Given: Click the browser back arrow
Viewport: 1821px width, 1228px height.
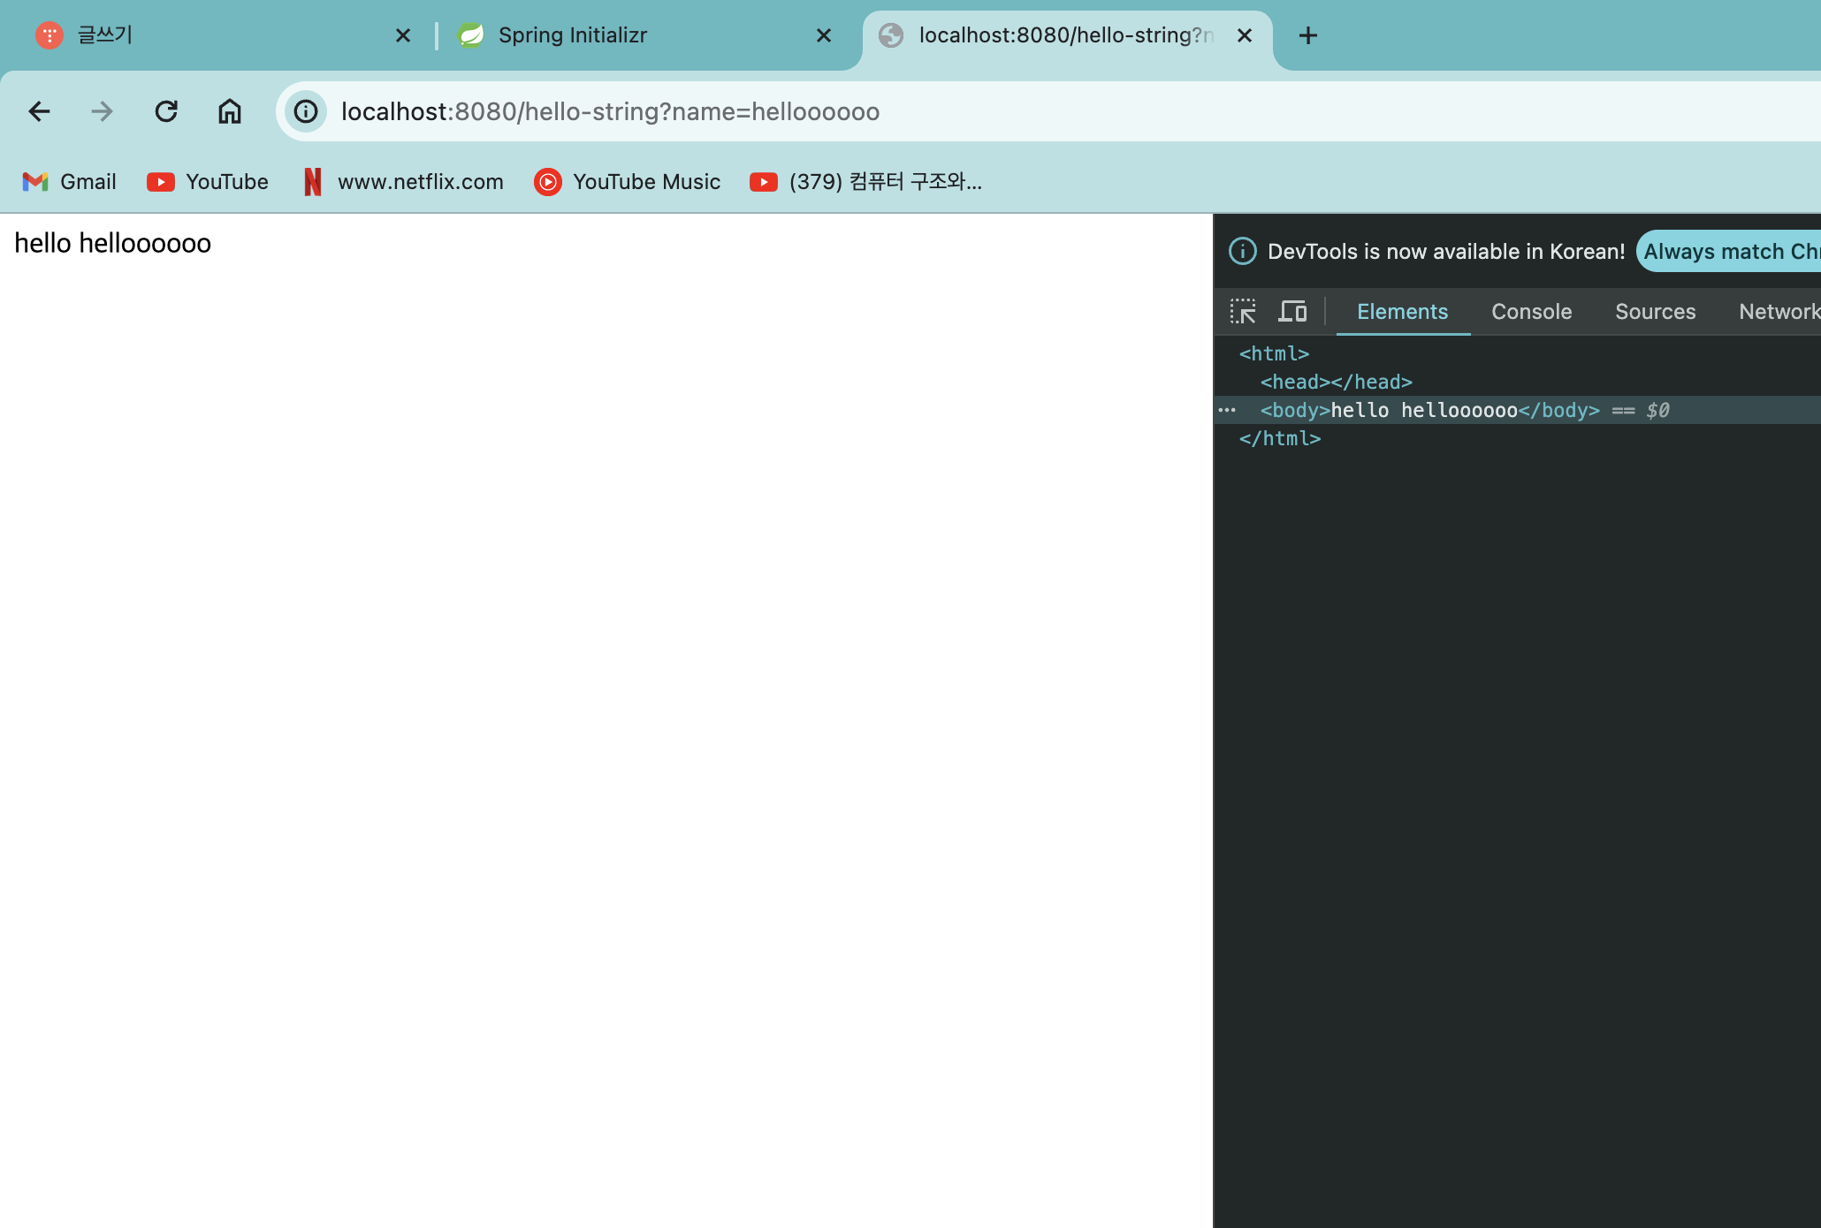Looking at the screenshot, I should (39, 111).
